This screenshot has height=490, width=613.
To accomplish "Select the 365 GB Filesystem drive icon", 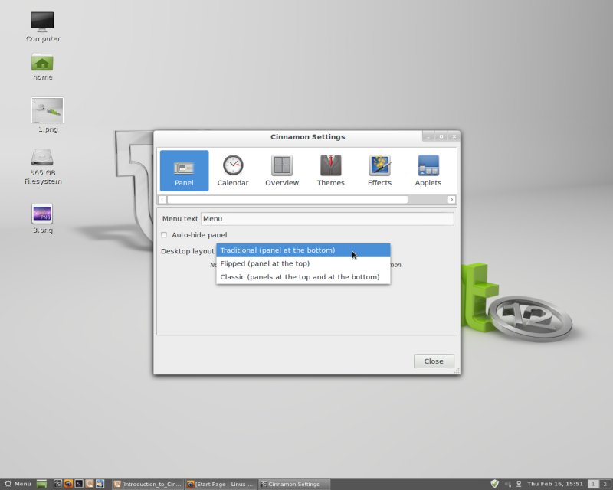I will [43, 166].
